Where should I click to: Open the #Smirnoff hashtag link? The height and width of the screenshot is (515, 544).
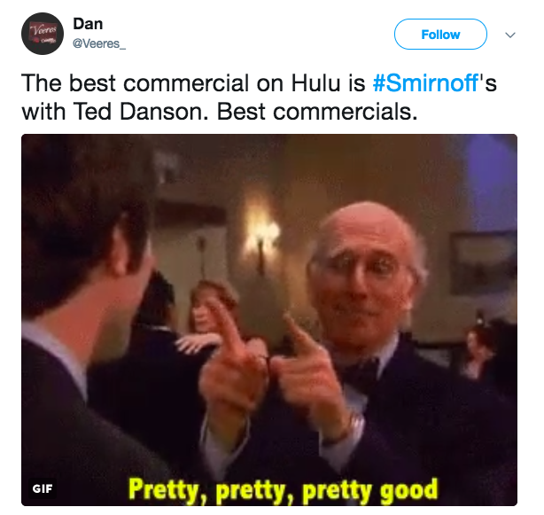pyautogui.click(x=425, y=83)
